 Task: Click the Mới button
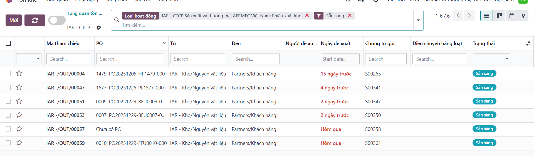tap(14, 20)
